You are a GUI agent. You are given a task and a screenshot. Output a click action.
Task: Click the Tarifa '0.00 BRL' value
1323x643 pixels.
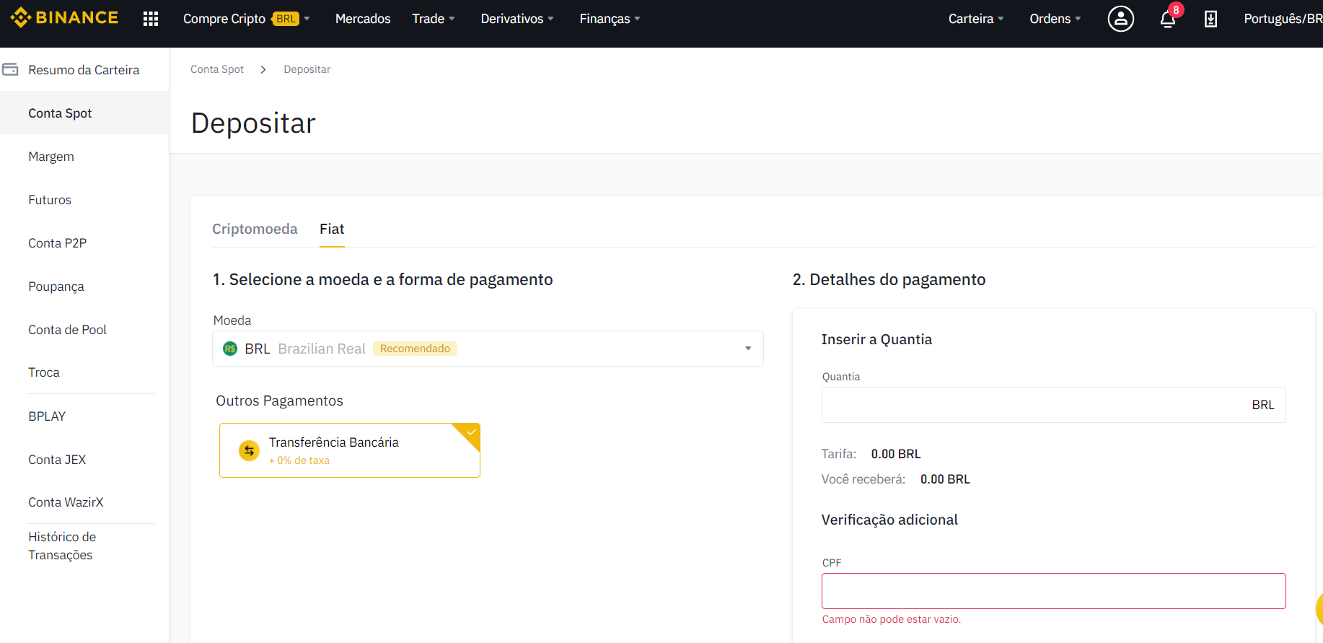point(896,454)
